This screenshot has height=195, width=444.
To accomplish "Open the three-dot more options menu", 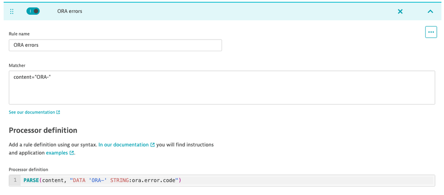I will coord(431,32).
